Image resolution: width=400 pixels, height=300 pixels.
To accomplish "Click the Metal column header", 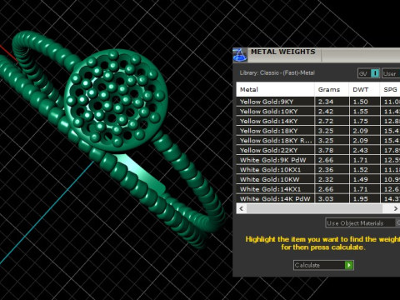I will (275, 89).
